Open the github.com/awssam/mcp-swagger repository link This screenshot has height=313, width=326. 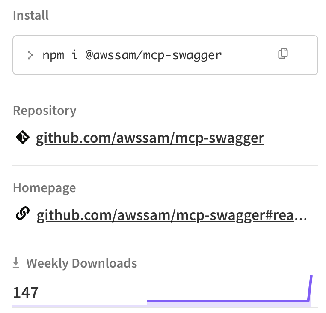pos(150,138)
